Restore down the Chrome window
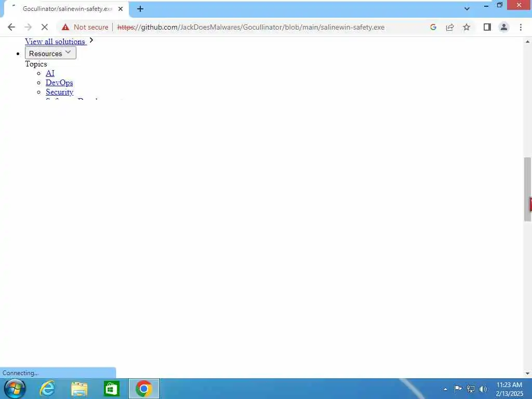Viewport: 532px width, 399px height. click(499, 5)
